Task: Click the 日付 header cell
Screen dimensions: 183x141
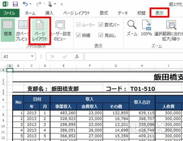Action: pos(37,99)
